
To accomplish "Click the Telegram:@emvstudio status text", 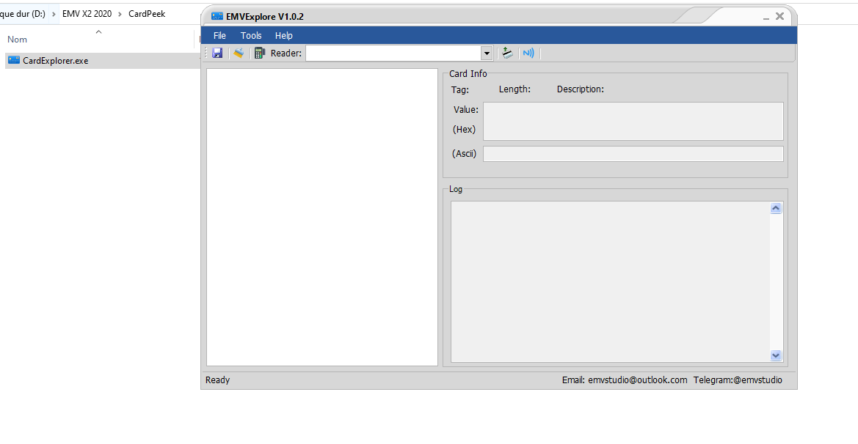I will click(738, 380).
